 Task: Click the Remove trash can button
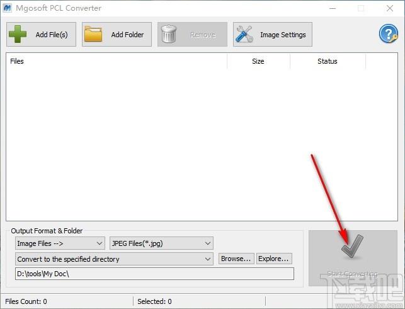pos(193,35)
